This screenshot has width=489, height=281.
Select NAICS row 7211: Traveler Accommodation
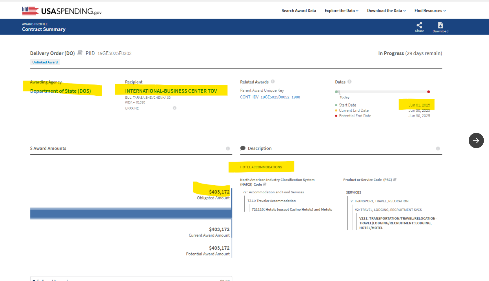coord(271,201)
